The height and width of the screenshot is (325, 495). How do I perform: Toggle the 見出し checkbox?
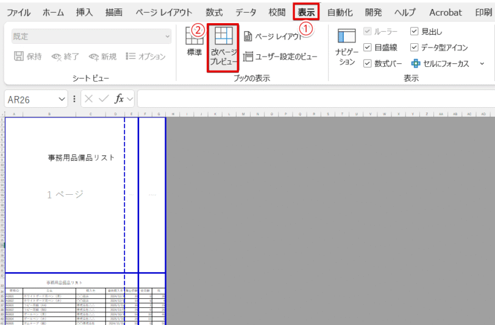[x=414, y=31]
